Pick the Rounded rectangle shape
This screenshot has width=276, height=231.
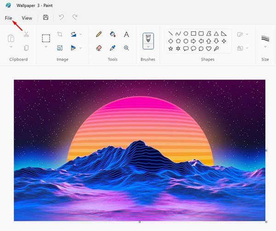pos(201,34)
